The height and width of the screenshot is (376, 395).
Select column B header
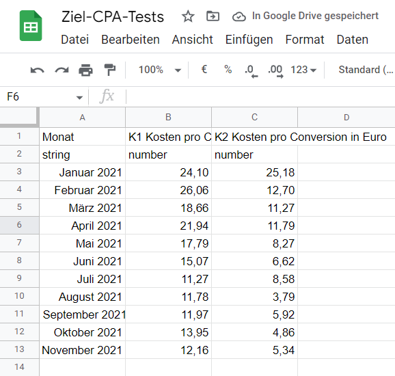(x=168, y=117)
